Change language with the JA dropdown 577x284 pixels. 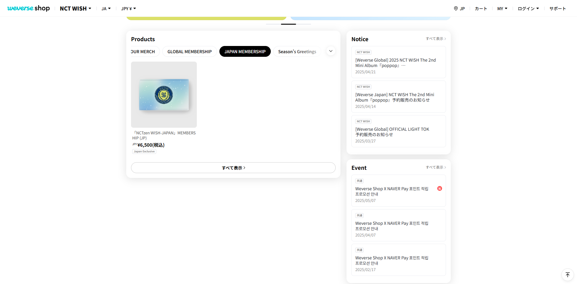point(106,8)
